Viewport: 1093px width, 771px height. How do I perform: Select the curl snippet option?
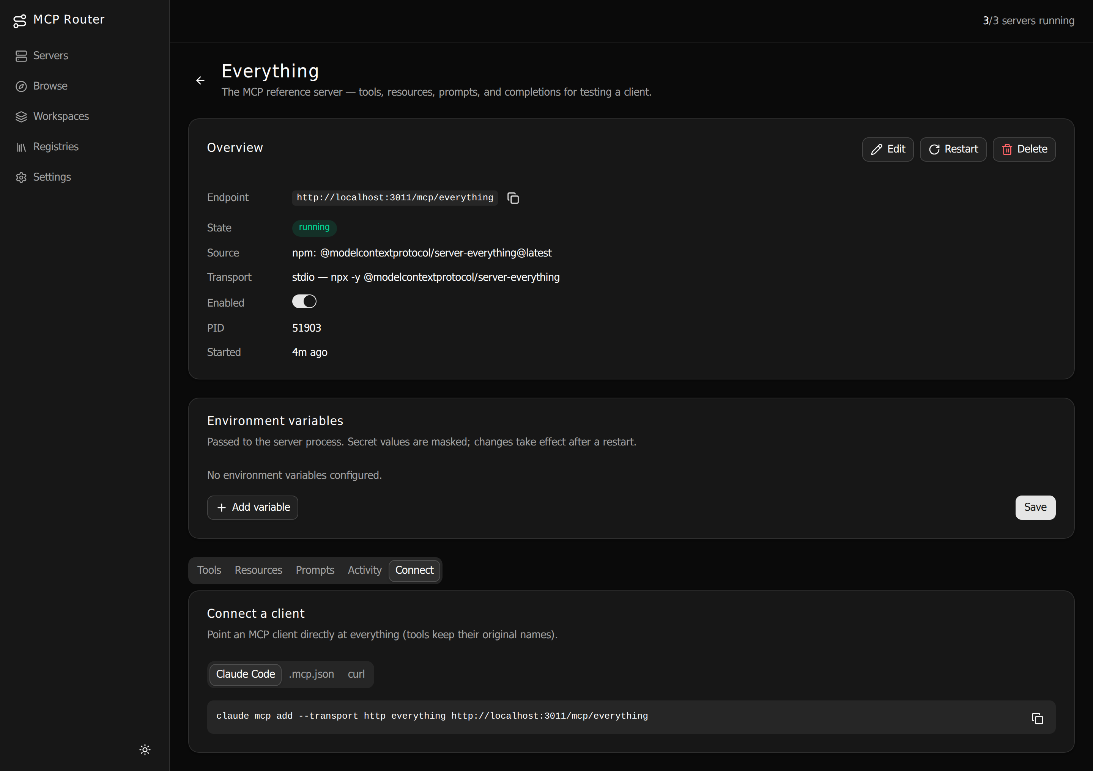click(x=356, y=674)
